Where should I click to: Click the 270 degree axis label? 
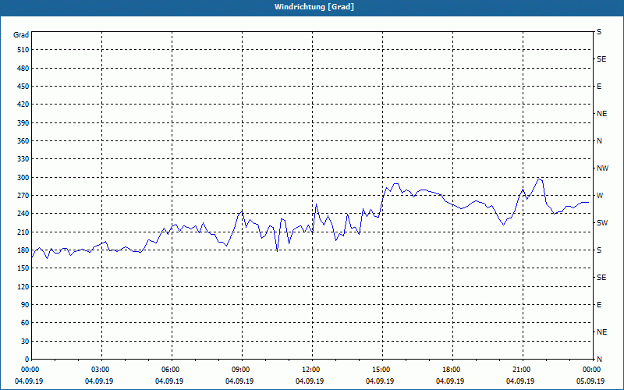pyautogui.click(x=23, y=196)
